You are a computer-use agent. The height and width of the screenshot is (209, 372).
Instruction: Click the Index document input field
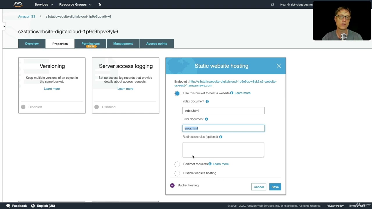coord(223,111)
